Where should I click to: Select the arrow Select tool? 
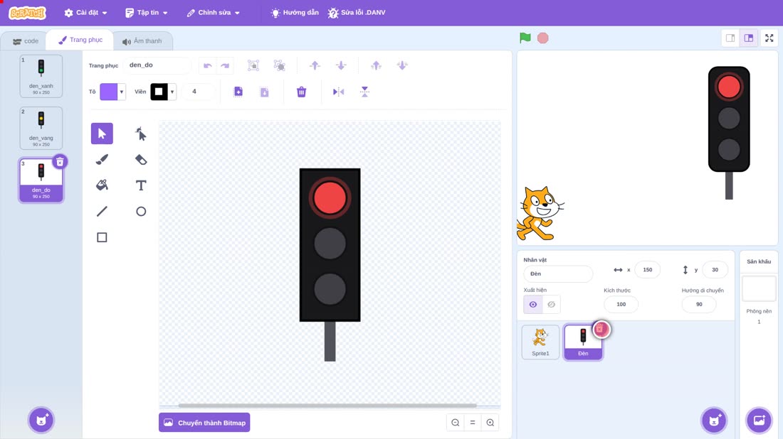pos(102,134)
